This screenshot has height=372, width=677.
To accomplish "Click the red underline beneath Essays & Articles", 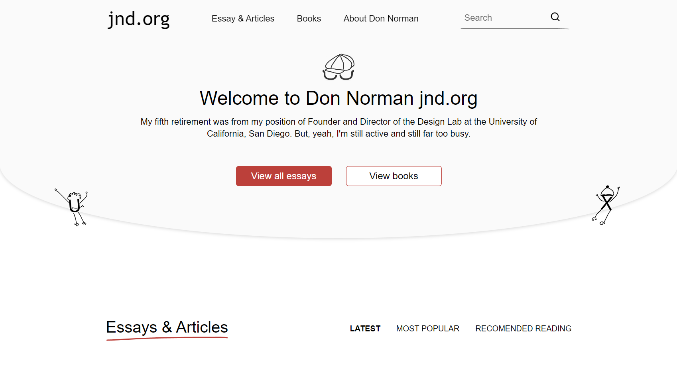I will [x=167, y=339].
